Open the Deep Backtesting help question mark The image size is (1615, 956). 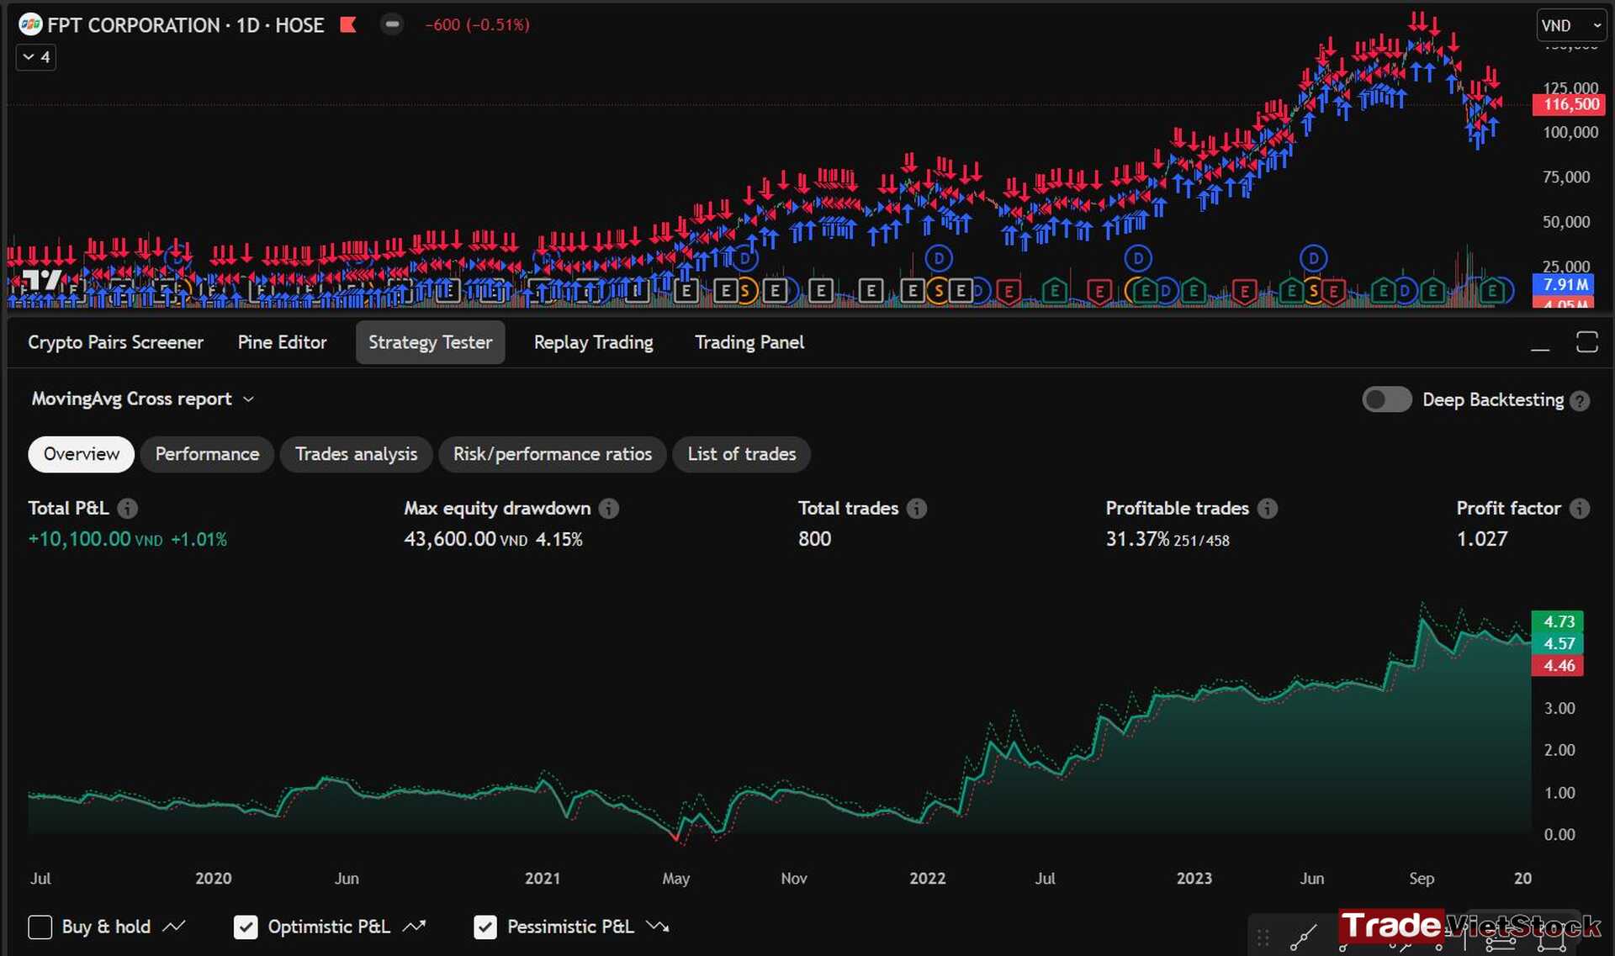tap(1580, 401)
